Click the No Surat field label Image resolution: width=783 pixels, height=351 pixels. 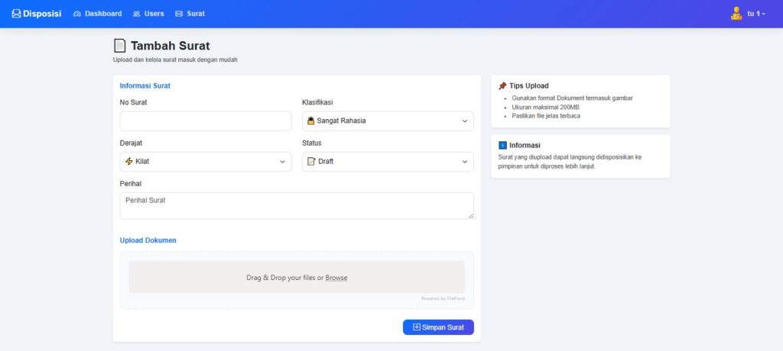[133, 102]
